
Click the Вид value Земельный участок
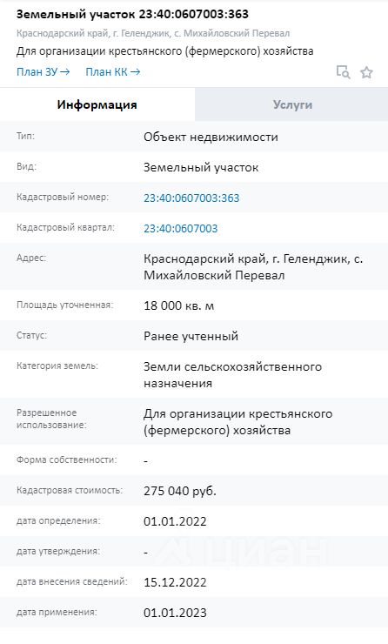point(201,168)
